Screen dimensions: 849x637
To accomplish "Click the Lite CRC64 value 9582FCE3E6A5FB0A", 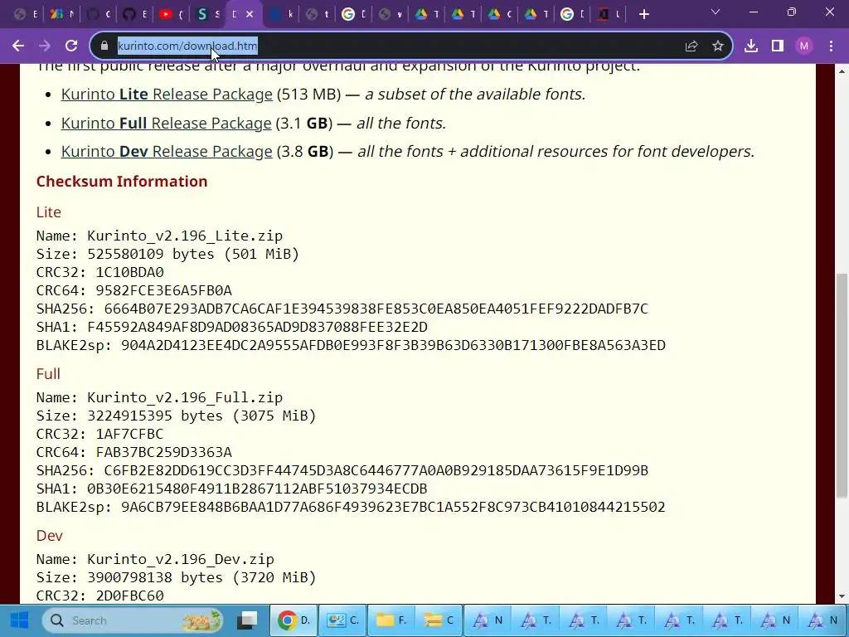I will coord(163,291).
